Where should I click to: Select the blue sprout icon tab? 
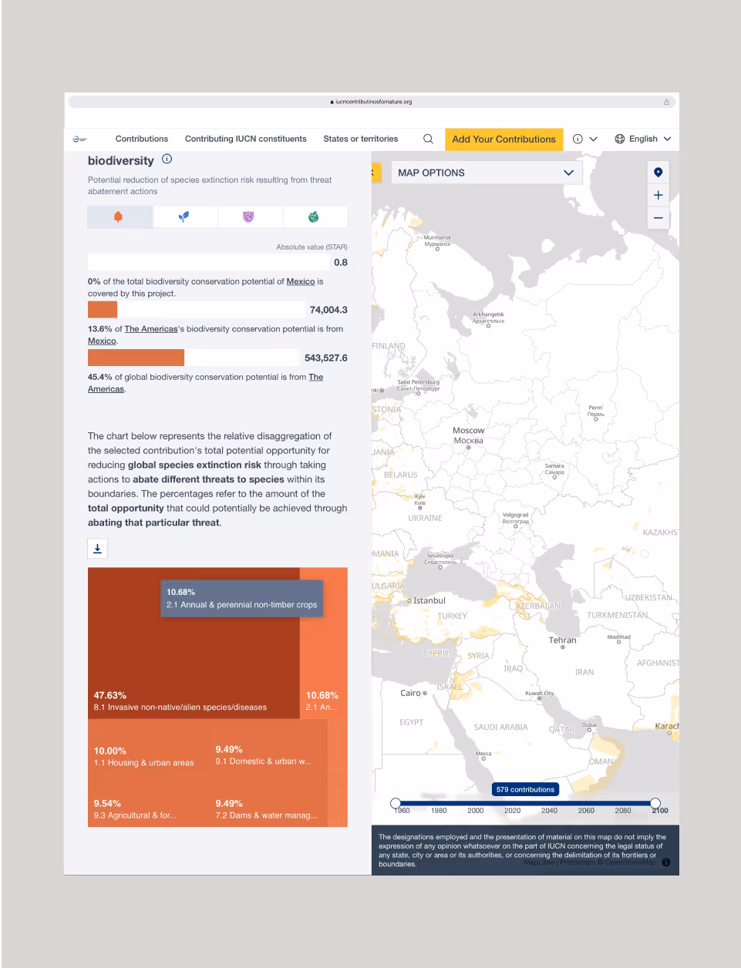tap(185, 217)
